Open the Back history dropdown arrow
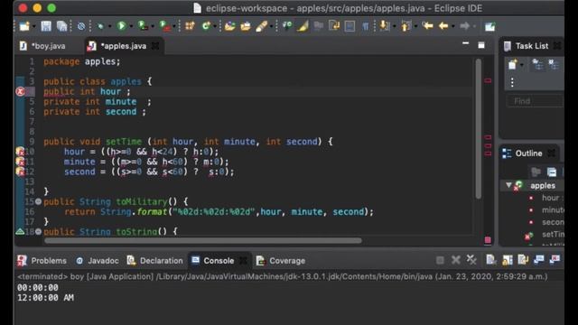This screenshot has width=578, height=325. [453, 26]
